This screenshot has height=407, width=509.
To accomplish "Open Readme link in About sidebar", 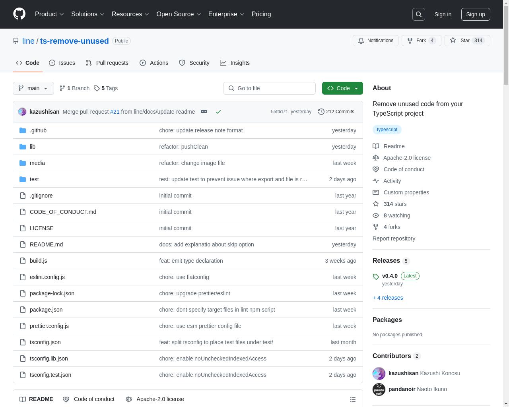I will (389, 146).
